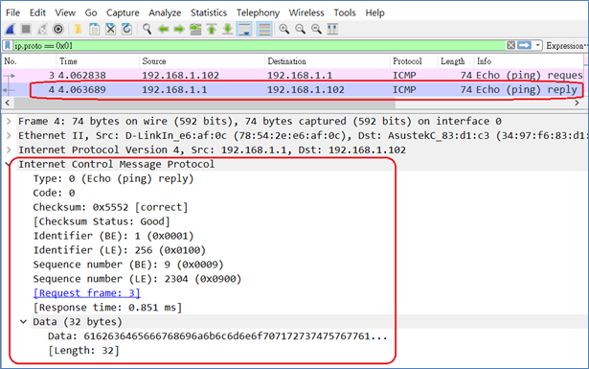Go forward to next packet
Screen dimensions: 589x369
[179, 29]
